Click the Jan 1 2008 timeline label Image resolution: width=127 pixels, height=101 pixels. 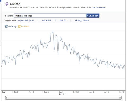pyautogui.click(x=61, y=93)
